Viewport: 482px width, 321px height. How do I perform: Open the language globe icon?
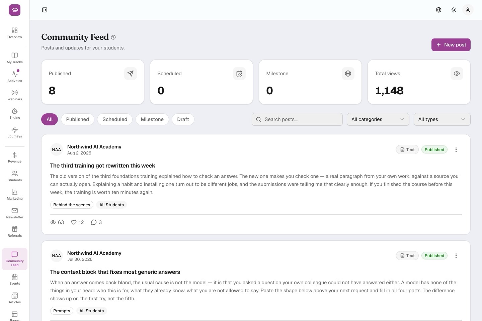tap(438, 10)
